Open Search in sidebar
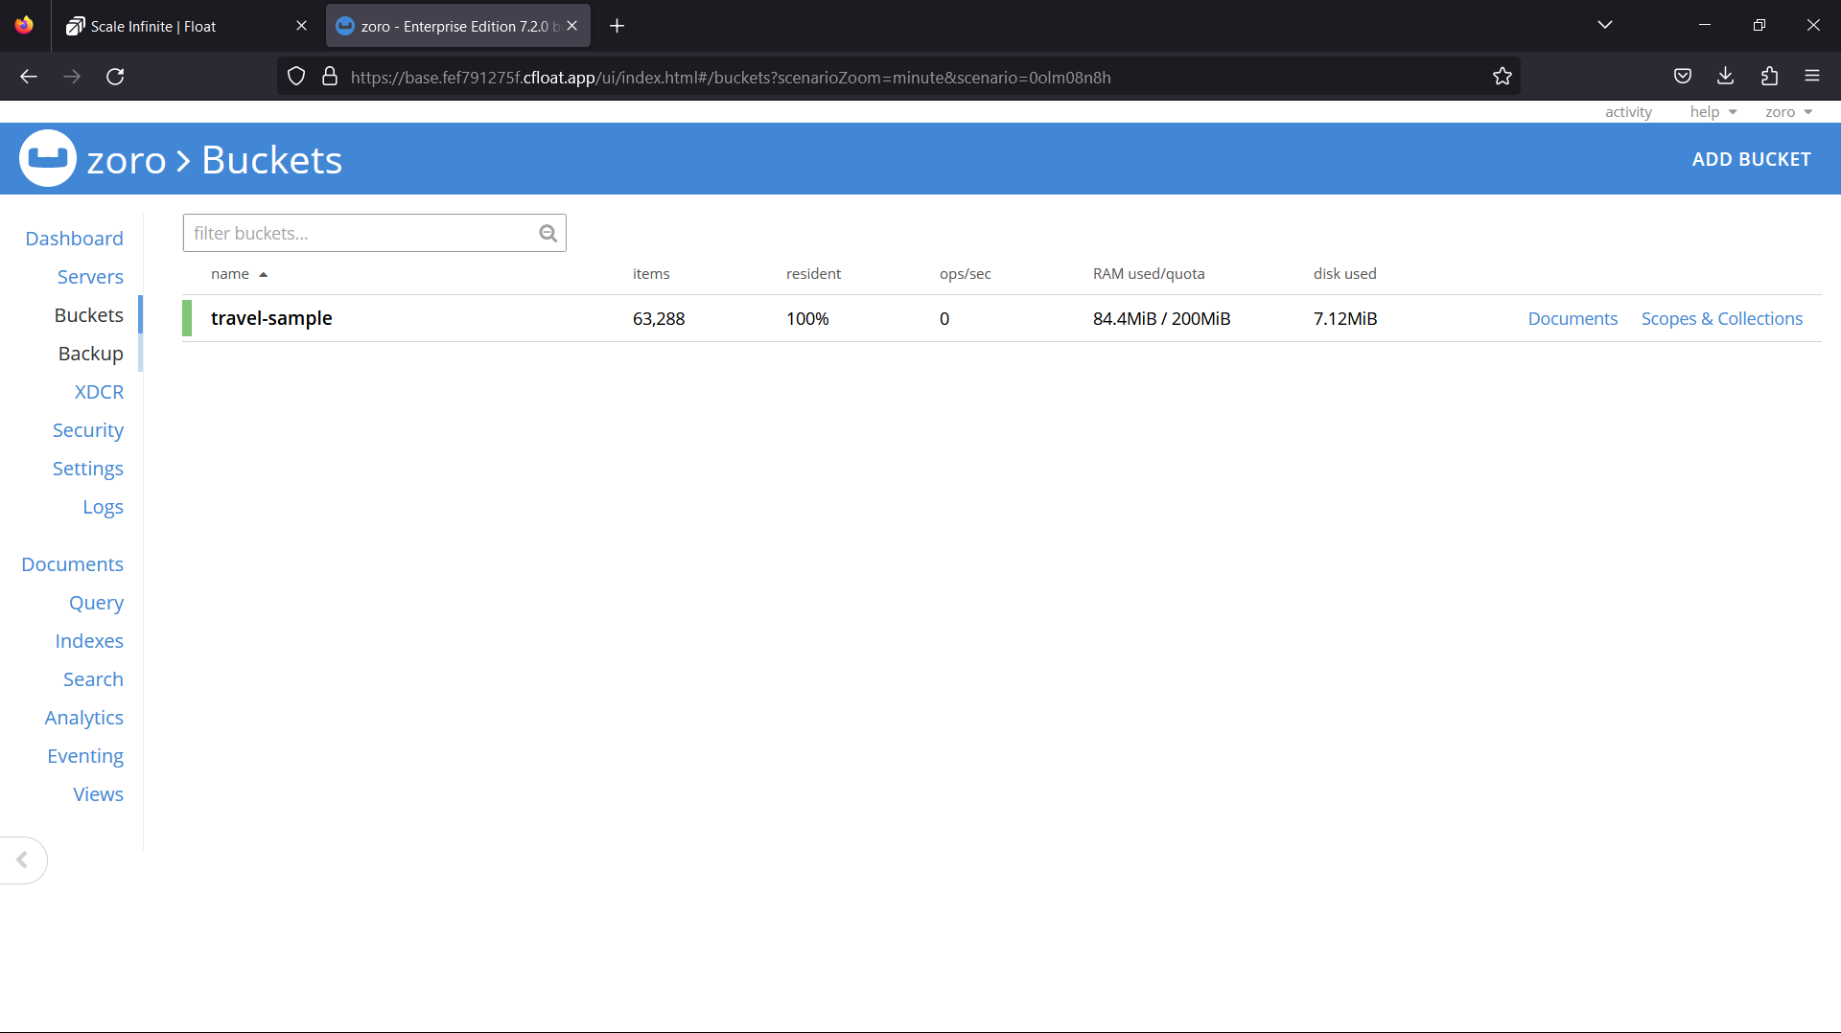This screenshot has width=1841, height=1033. (93, 679)
